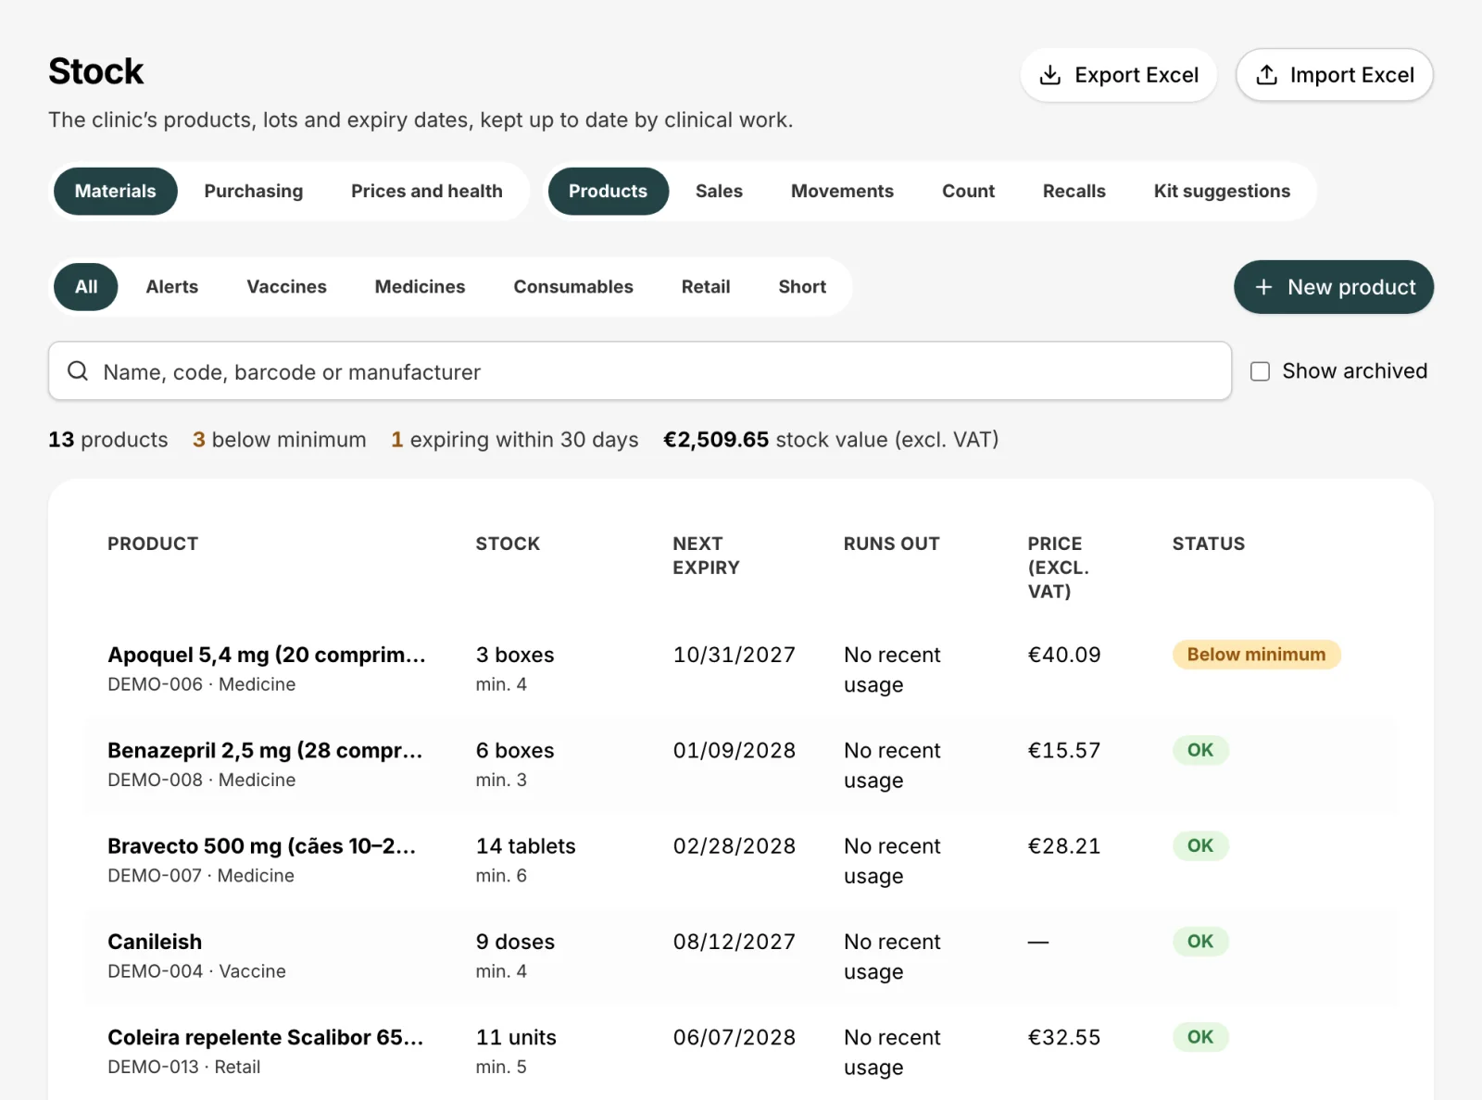Open the Bravecto 500 mg product
The height and width of the screenshot is (1100, 1482).
pyautogui.click(x=741, y=860)
